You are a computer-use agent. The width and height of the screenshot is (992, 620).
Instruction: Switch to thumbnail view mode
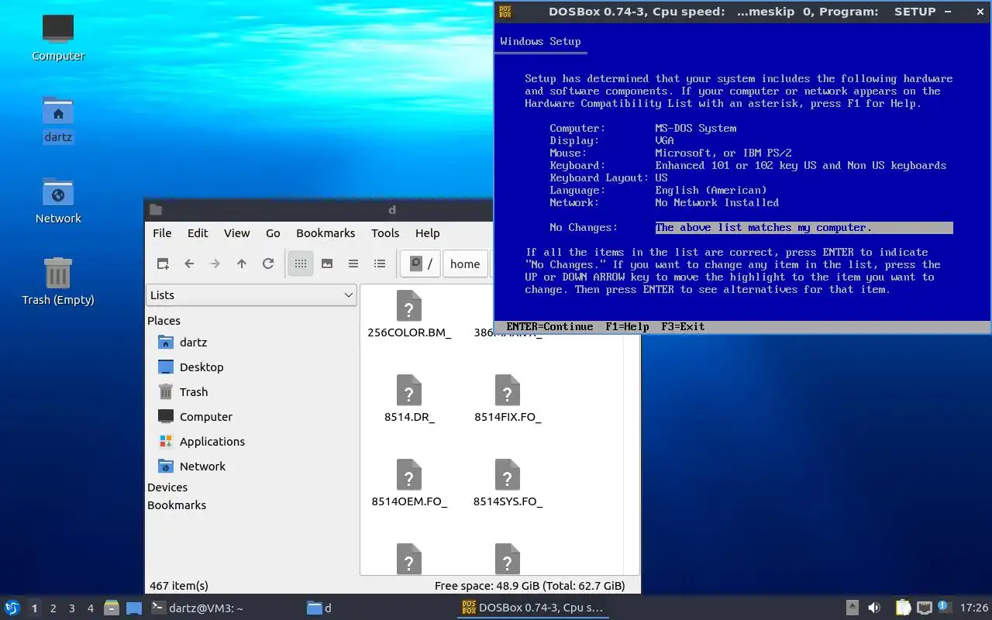point(327,263)
